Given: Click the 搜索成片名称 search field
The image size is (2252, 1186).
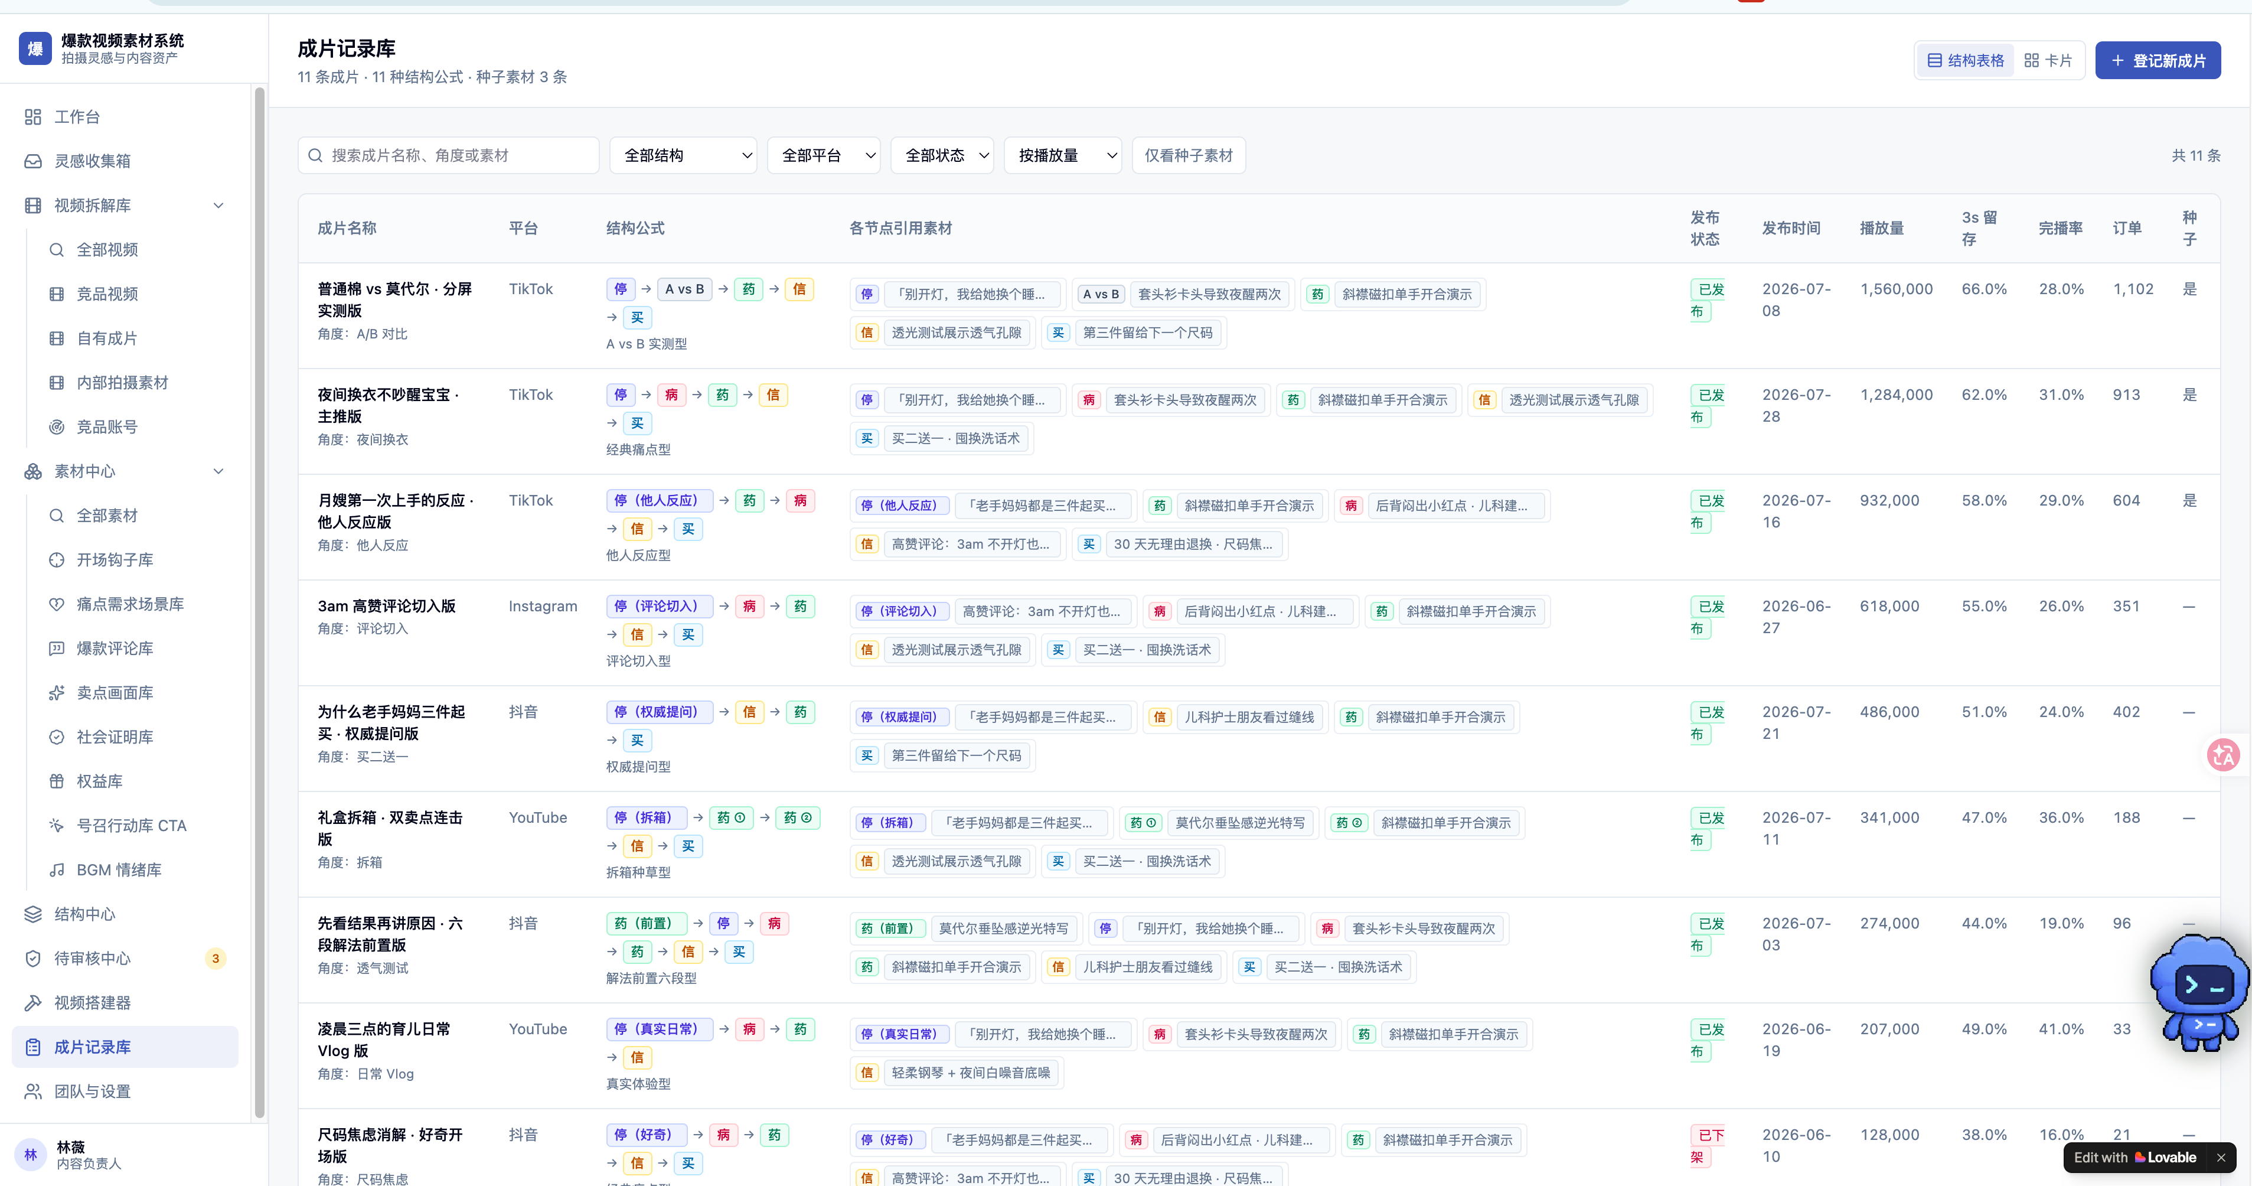Looking at the screenshot, I should click(x=449, y=156).
